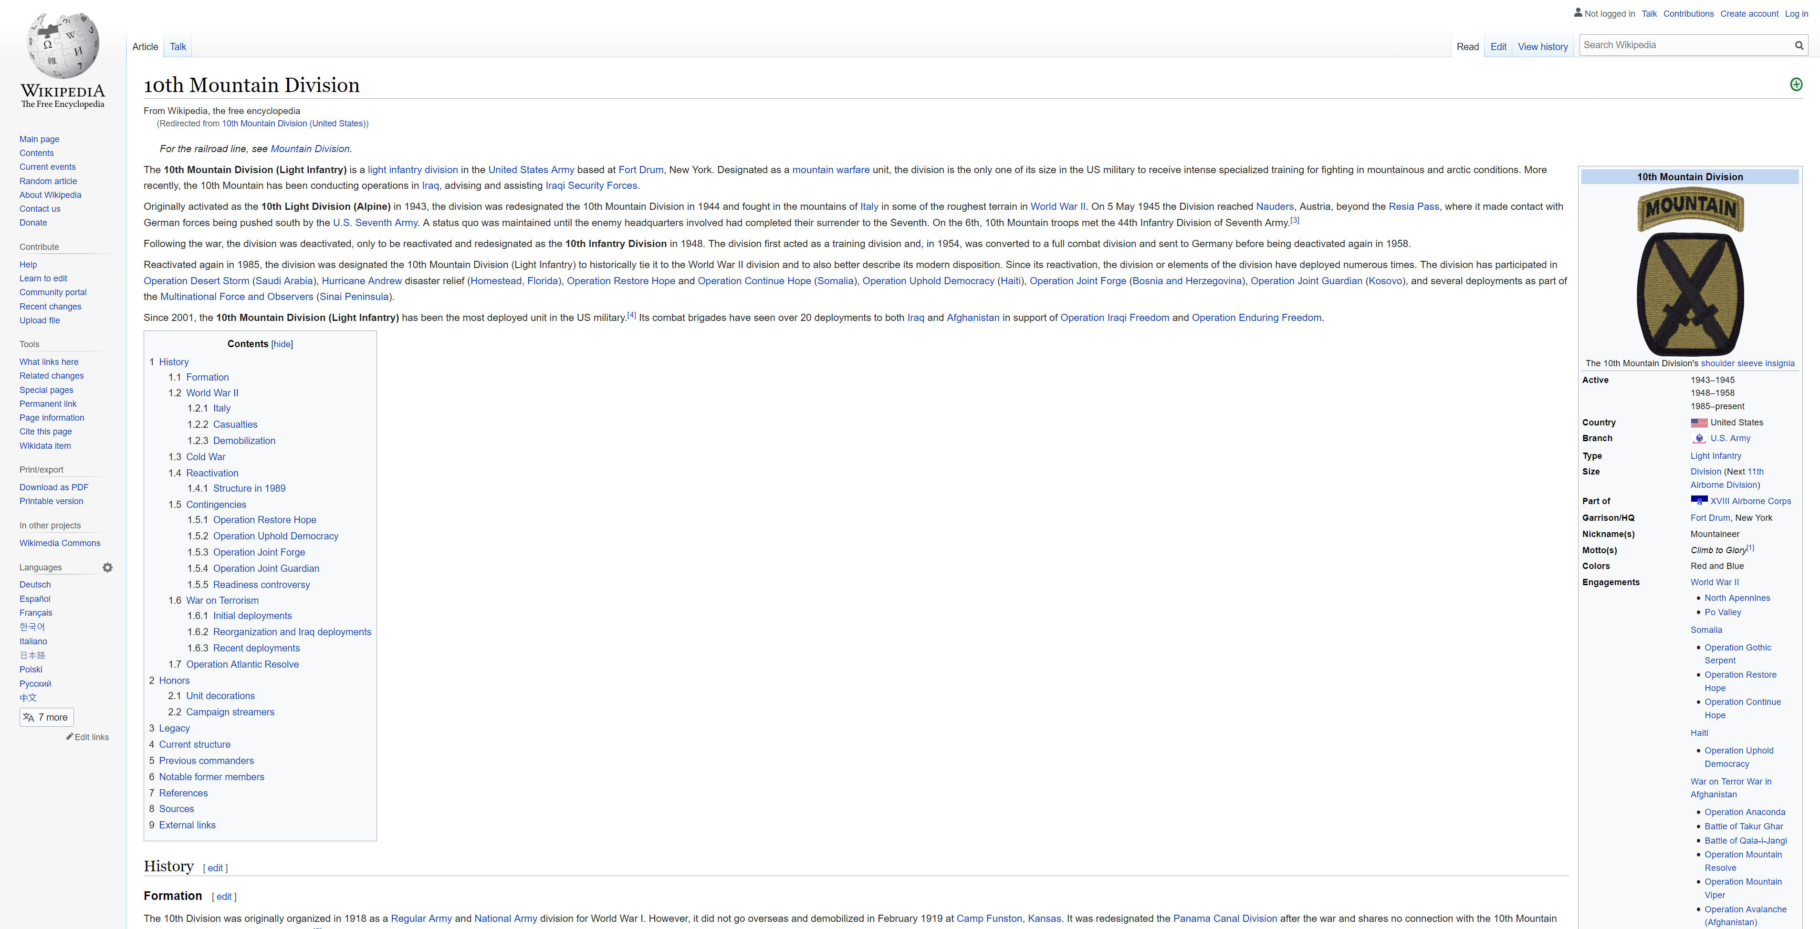The width and height of the screenshot is (1820, 929).
Task: Click the XVIII Airborne Corps flag icon
Action: click(x=1698, y=500)
